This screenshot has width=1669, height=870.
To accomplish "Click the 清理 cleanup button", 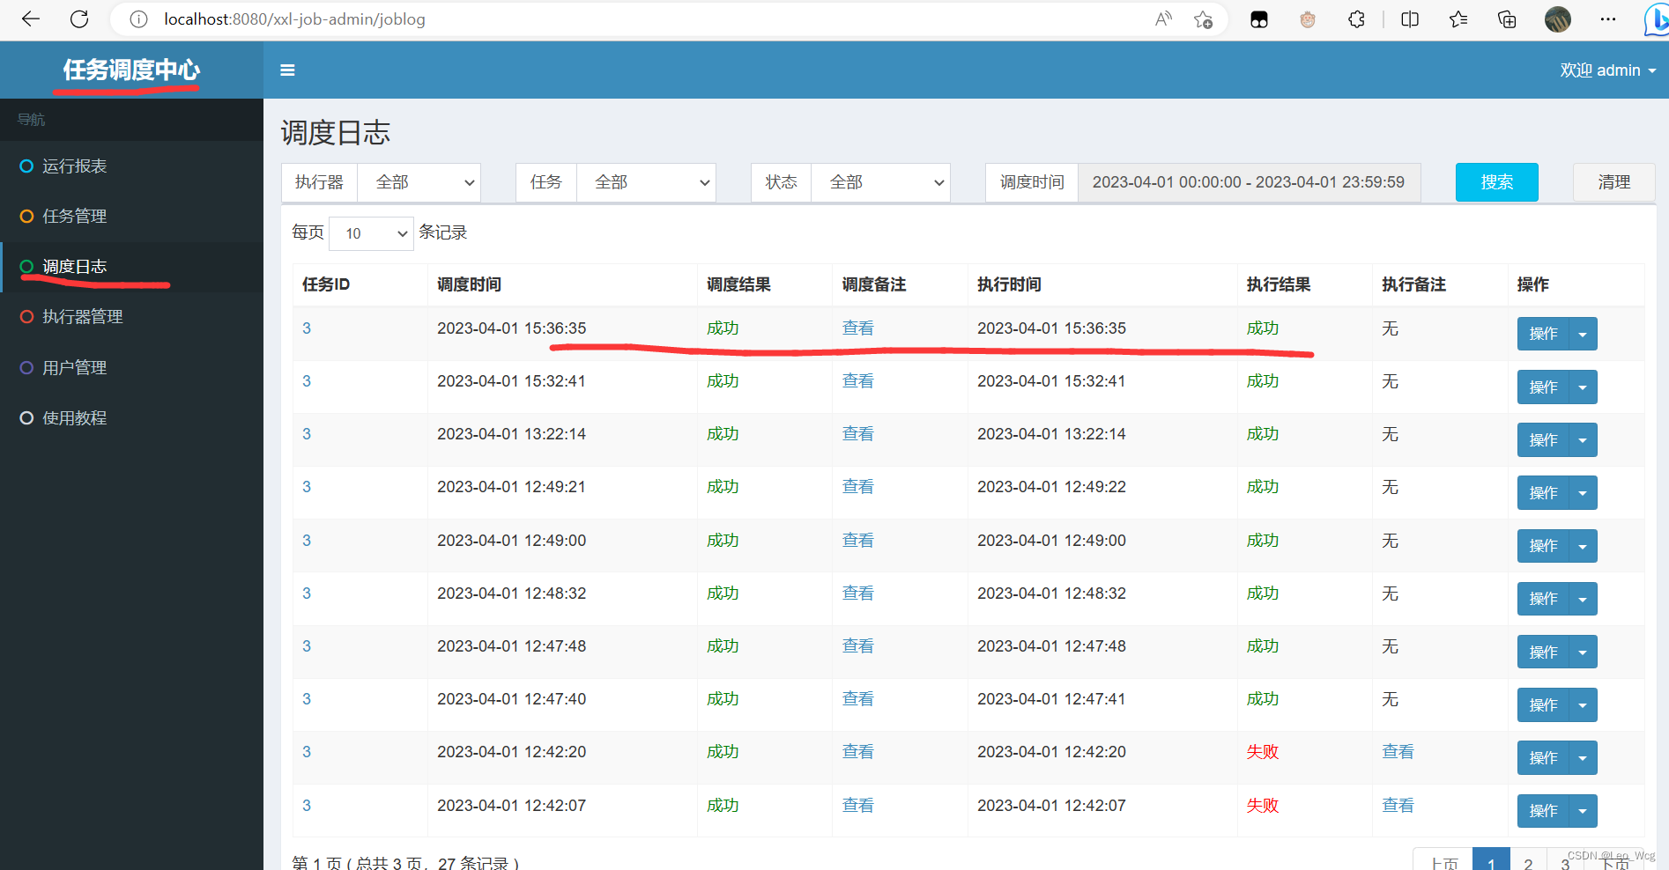I will coord(1613,182).
